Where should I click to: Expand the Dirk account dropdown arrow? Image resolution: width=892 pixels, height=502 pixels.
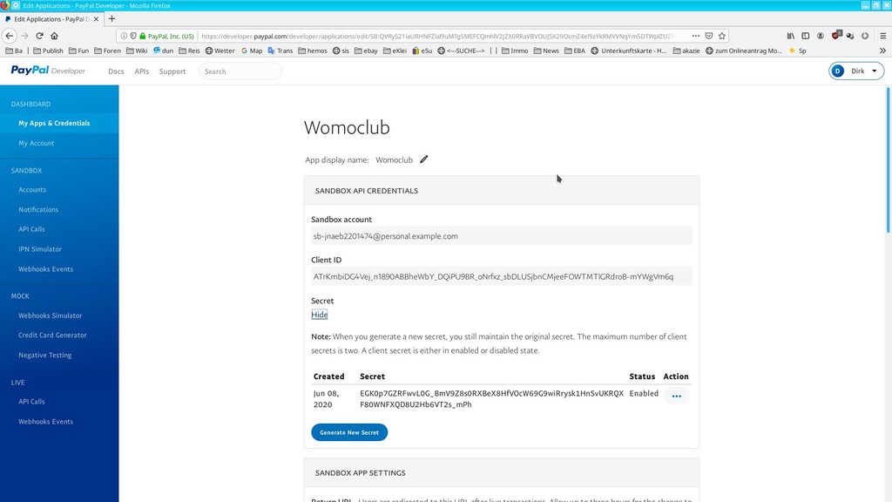point(875,71)
